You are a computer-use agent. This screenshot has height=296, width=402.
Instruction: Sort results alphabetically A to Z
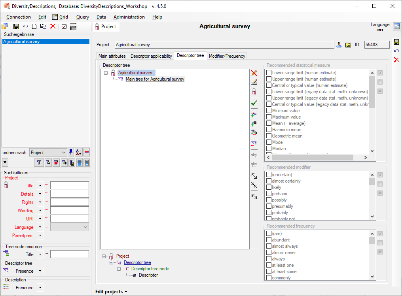click(x=78, y=153)
